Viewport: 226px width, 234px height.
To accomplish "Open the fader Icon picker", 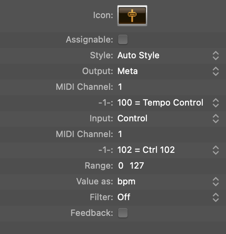I will coord(132,15).
